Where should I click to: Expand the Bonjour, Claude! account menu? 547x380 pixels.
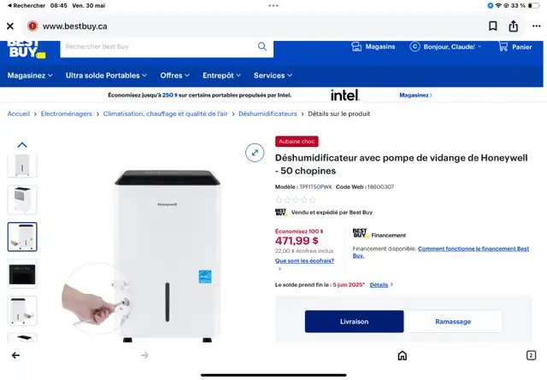coord(446,47)
